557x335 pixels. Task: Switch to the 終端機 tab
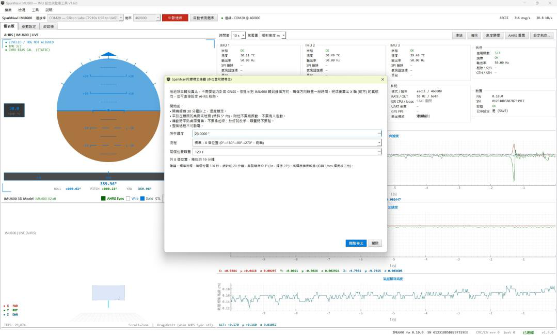pos(49,26)
